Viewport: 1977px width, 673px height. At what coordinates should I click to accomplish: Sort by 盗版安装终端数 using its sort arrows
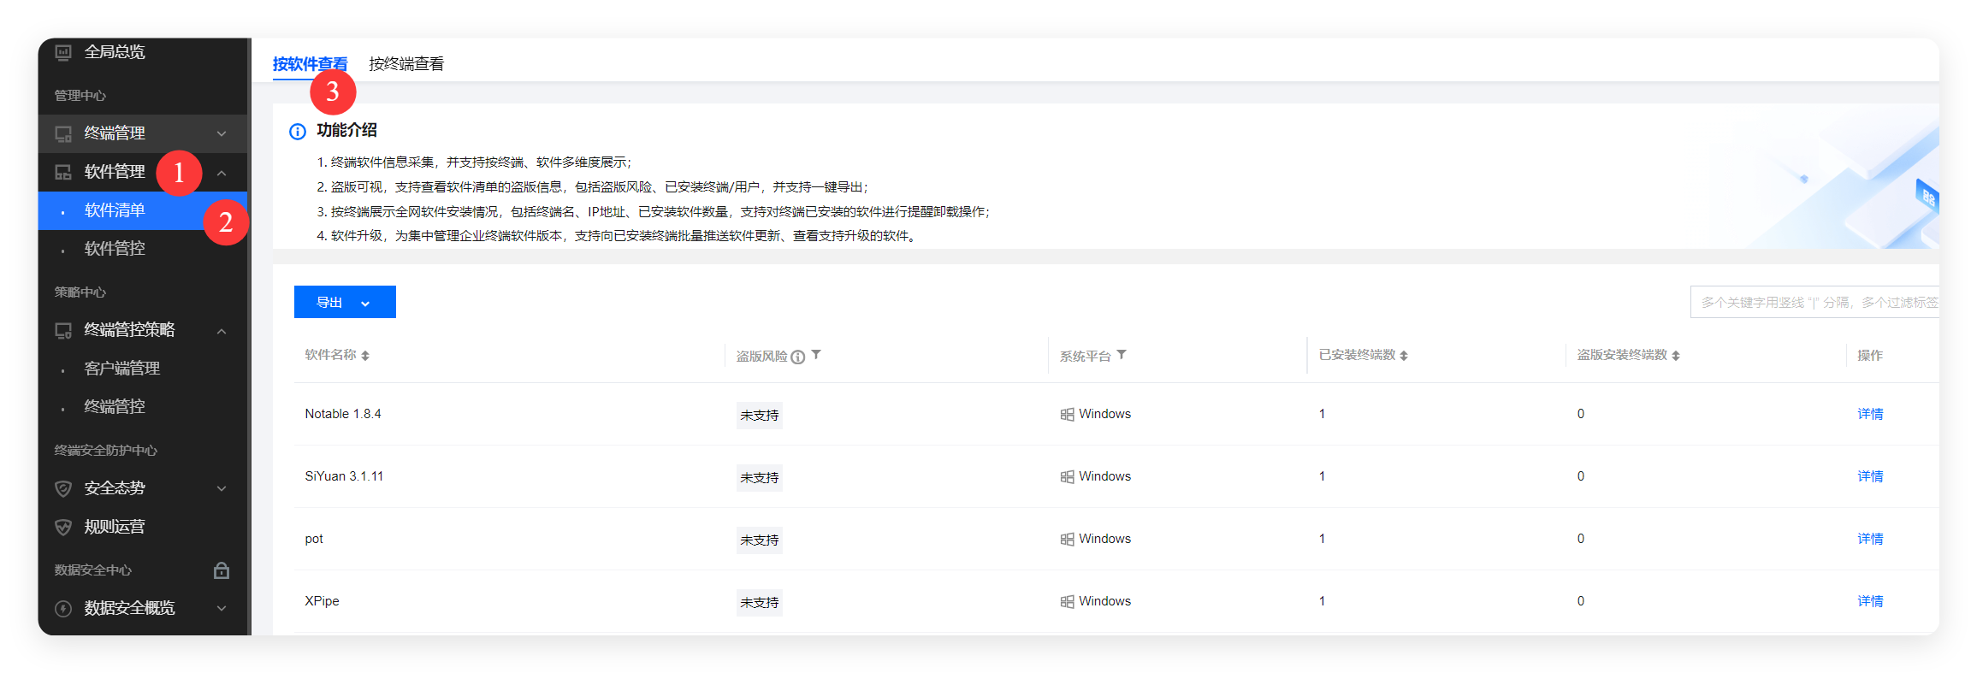[x=1676, y=356]
